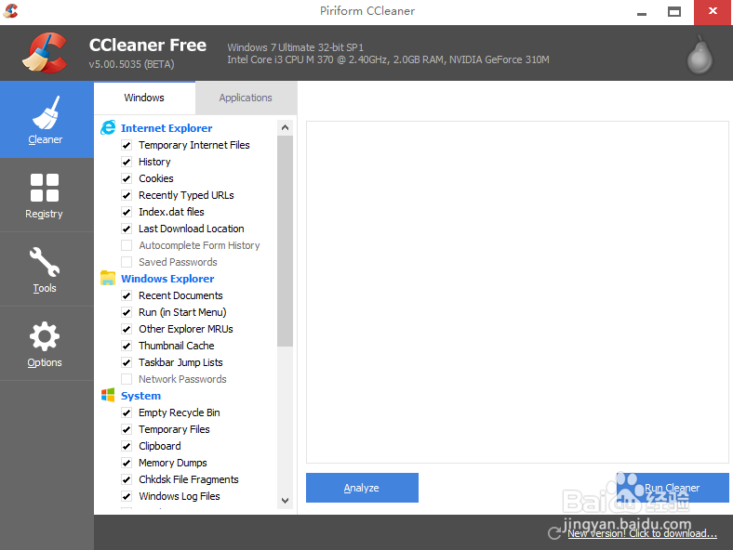
Task: Toggle Other Explorer MRUs checkbox
Action: pyautogui.click(x=127, y=329)
